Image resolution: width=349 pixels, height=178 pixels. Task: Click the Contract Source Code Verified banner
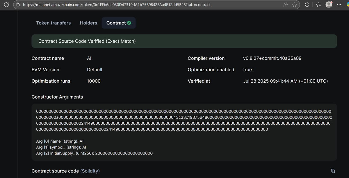pyautogui.click(x=184, y=41)
